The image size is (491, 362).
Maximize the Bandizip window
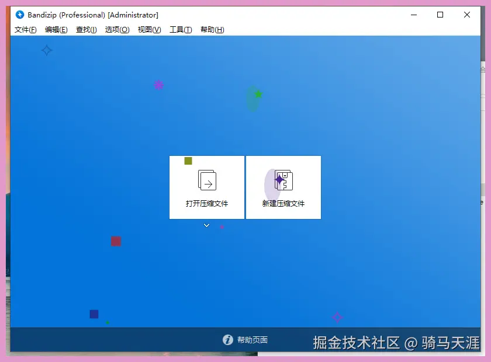point(440,15)
